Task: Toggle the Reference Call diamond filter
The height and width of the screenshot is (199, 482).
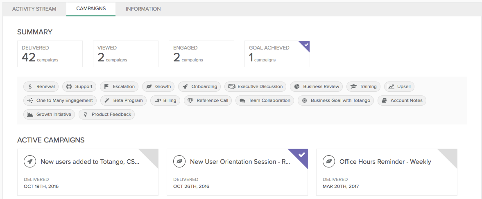Action: [208, 100]
